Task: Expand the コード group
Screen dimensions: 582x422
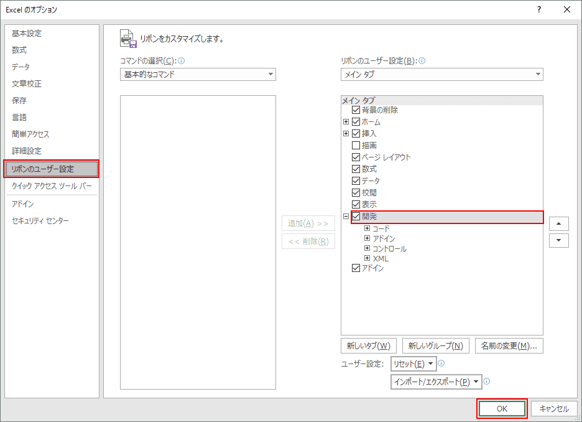Action: pos(367,228)
